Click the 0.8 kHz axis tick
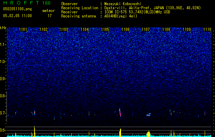This screenshot has height=137, width=215. point(3,96)
